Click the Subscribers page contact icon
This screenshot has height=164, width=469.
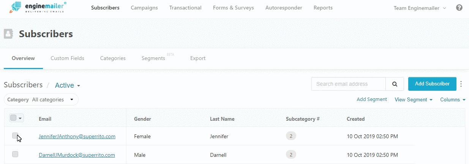pos(8,34)
